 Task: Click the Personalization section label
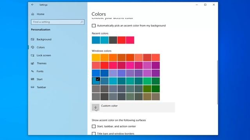click(41, 30)
